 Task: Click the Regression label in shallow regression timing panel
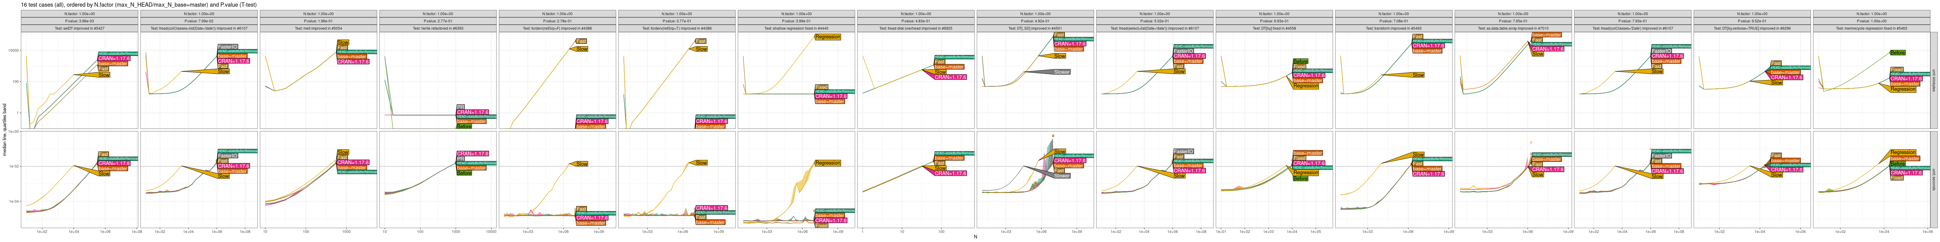pos(828,163)
